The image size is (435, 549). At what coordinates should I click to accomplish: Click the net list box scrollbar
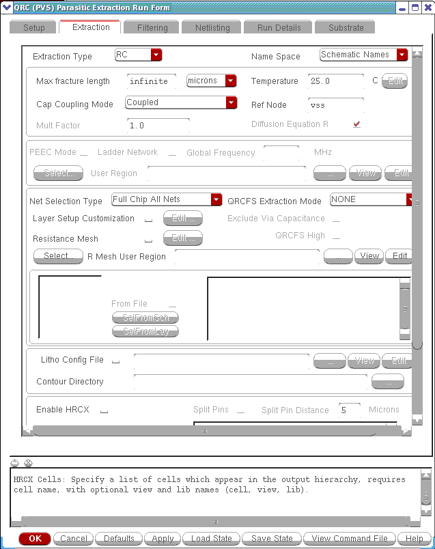[x=405, y=309]
